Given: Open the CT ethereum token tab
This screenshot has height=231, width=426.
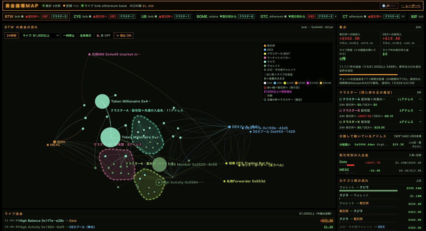Looking at the screenshot, I should click(374, 16).
